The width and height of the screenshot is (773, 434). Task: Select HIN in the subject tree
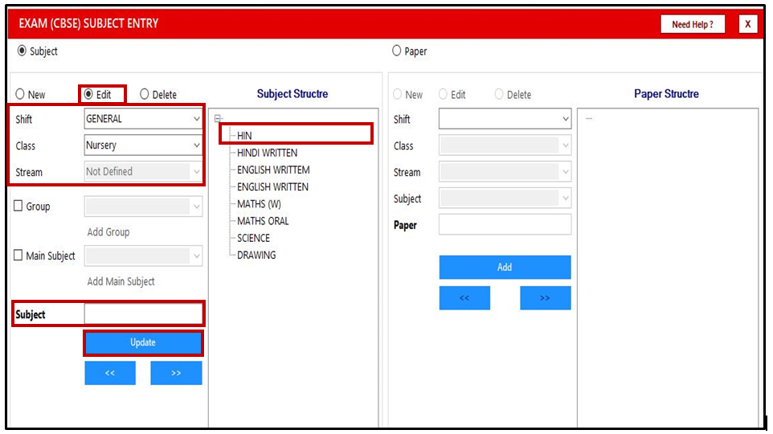pos(244,136)
